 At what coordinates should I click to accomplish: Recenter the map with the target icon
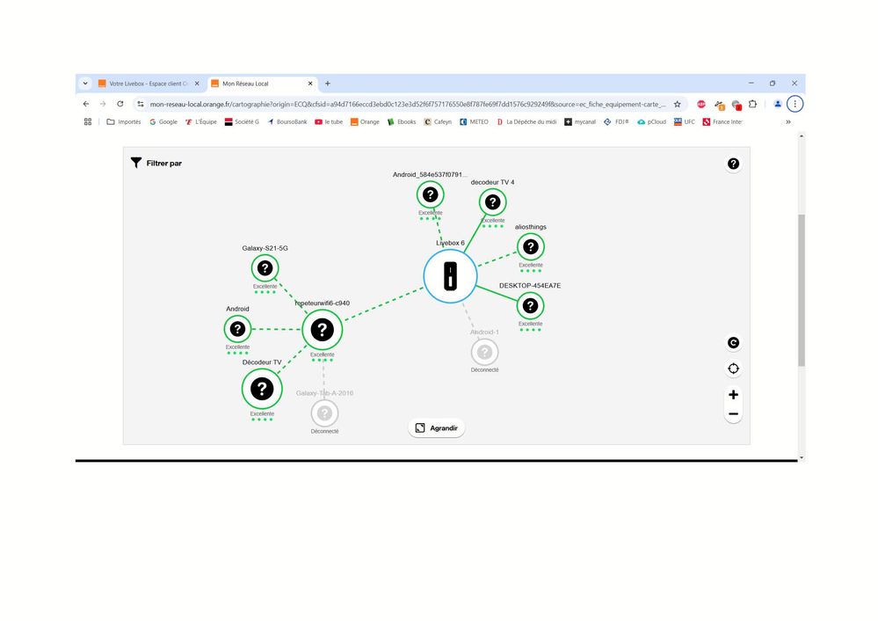click(x=733, y=369)
